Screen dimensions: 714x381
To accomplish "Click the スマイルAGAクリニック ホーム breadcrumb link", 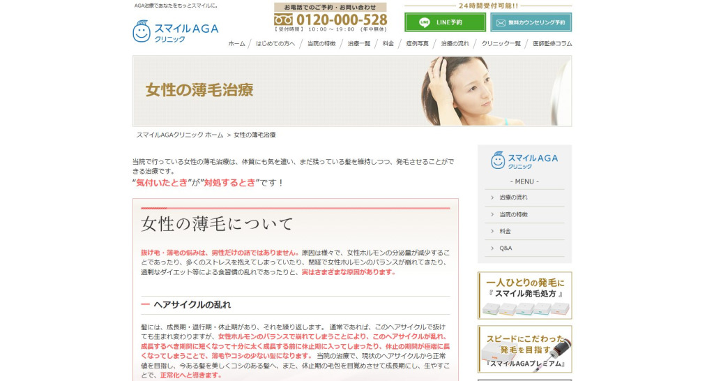I will tap(180, 135).
